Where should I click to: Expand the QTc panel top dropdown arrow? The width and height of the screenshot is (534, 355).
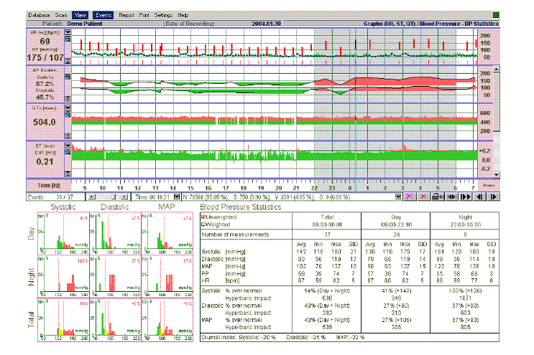coord(68,108)
